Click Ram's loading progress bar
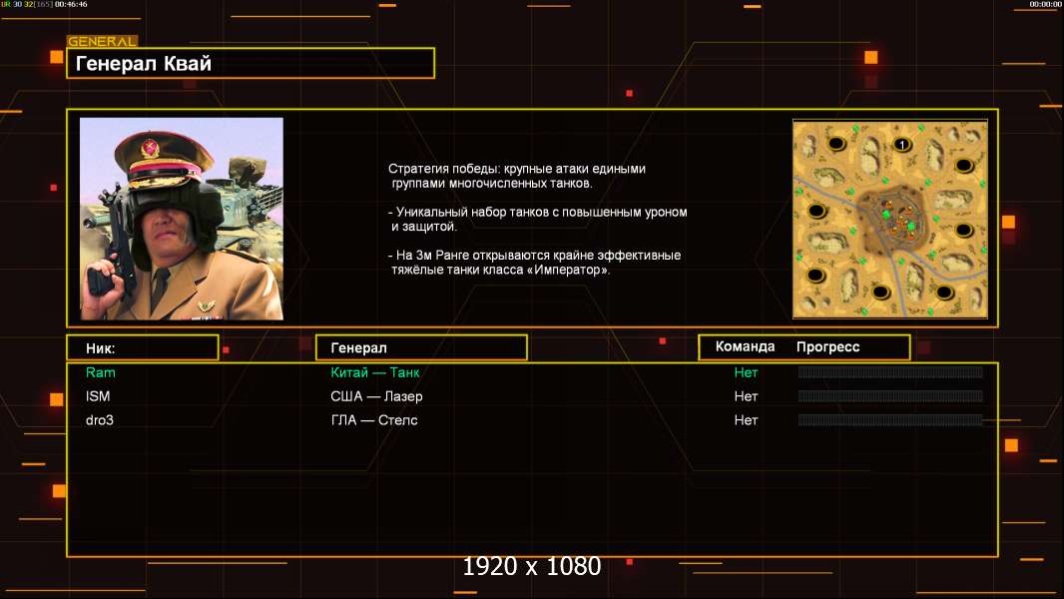 890,371
